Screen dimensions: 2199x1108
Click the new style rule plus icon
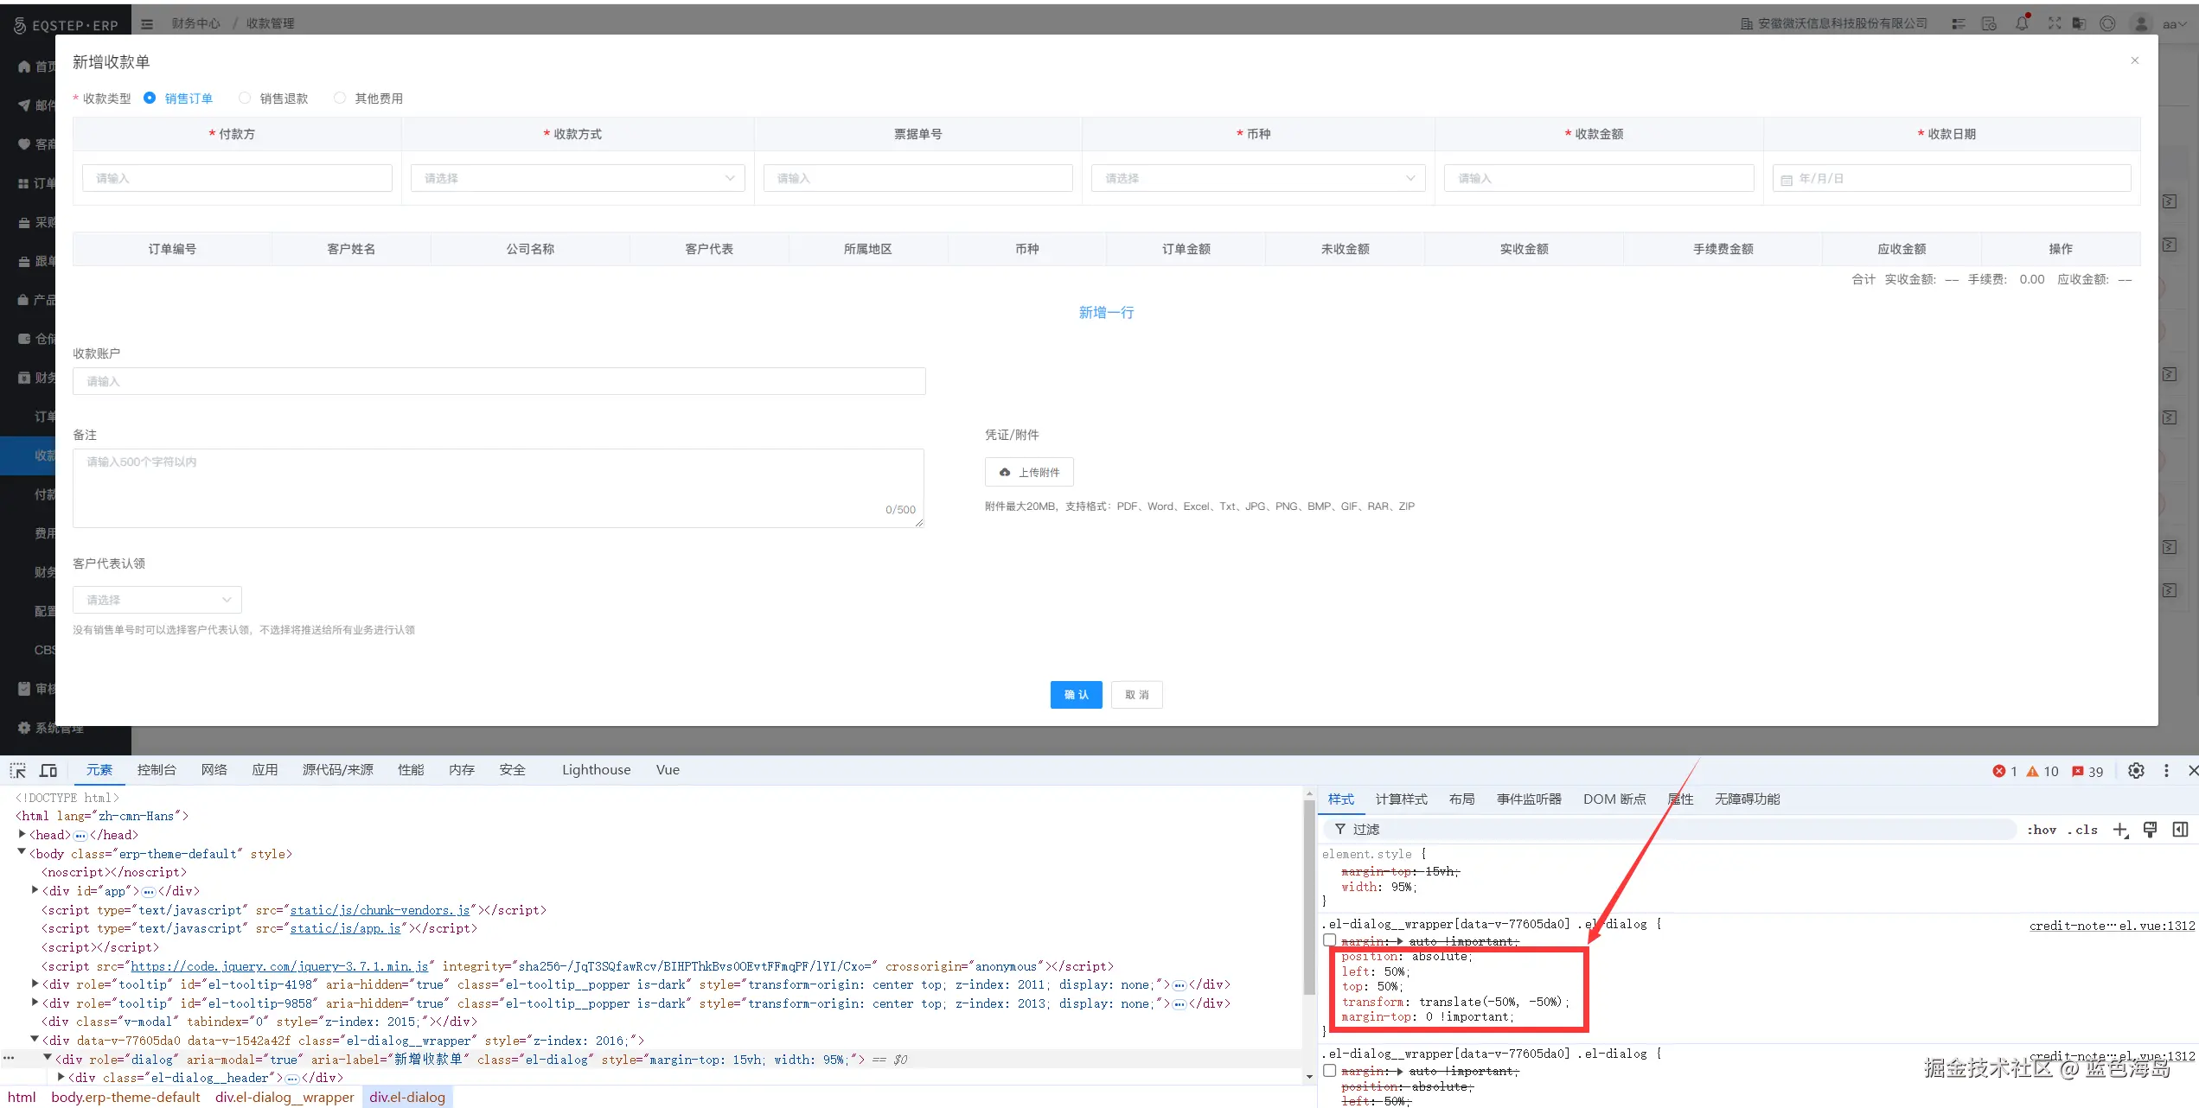(x=2119, y=830)
